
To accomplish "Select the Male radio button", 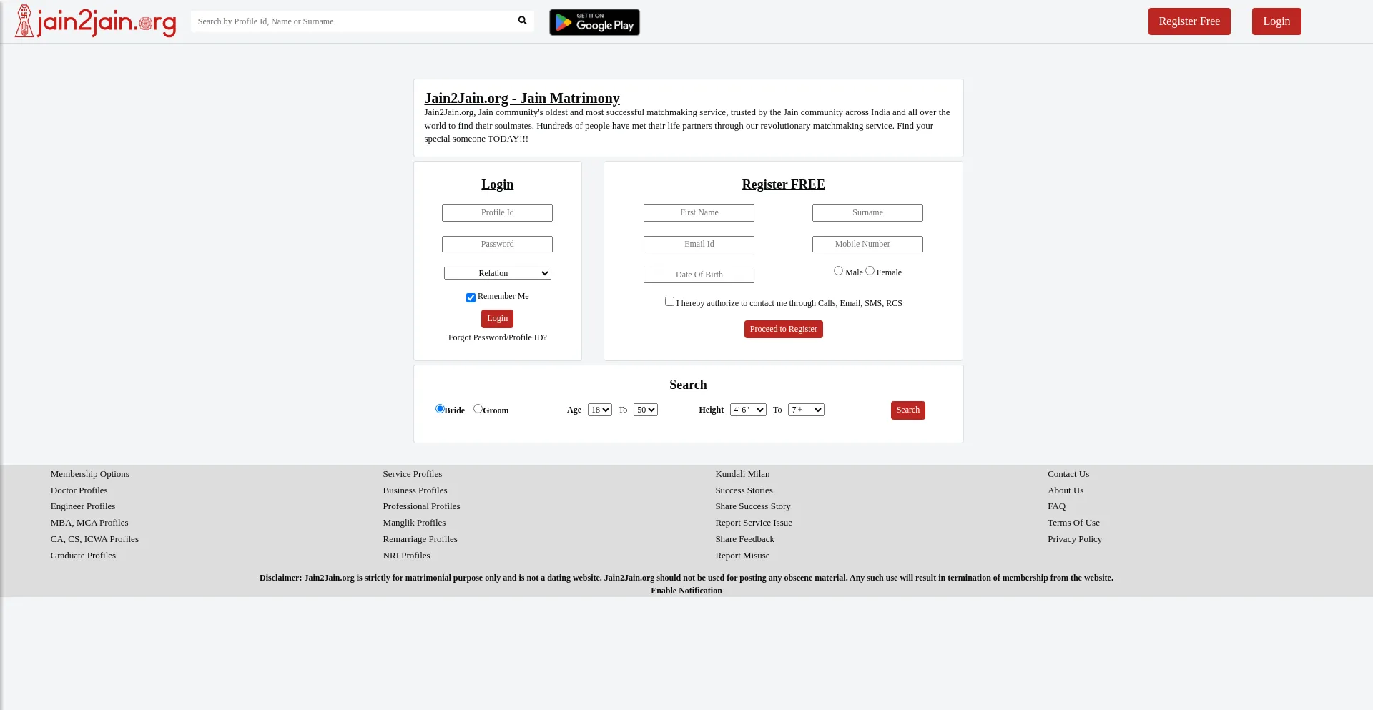I will (838, 271).
